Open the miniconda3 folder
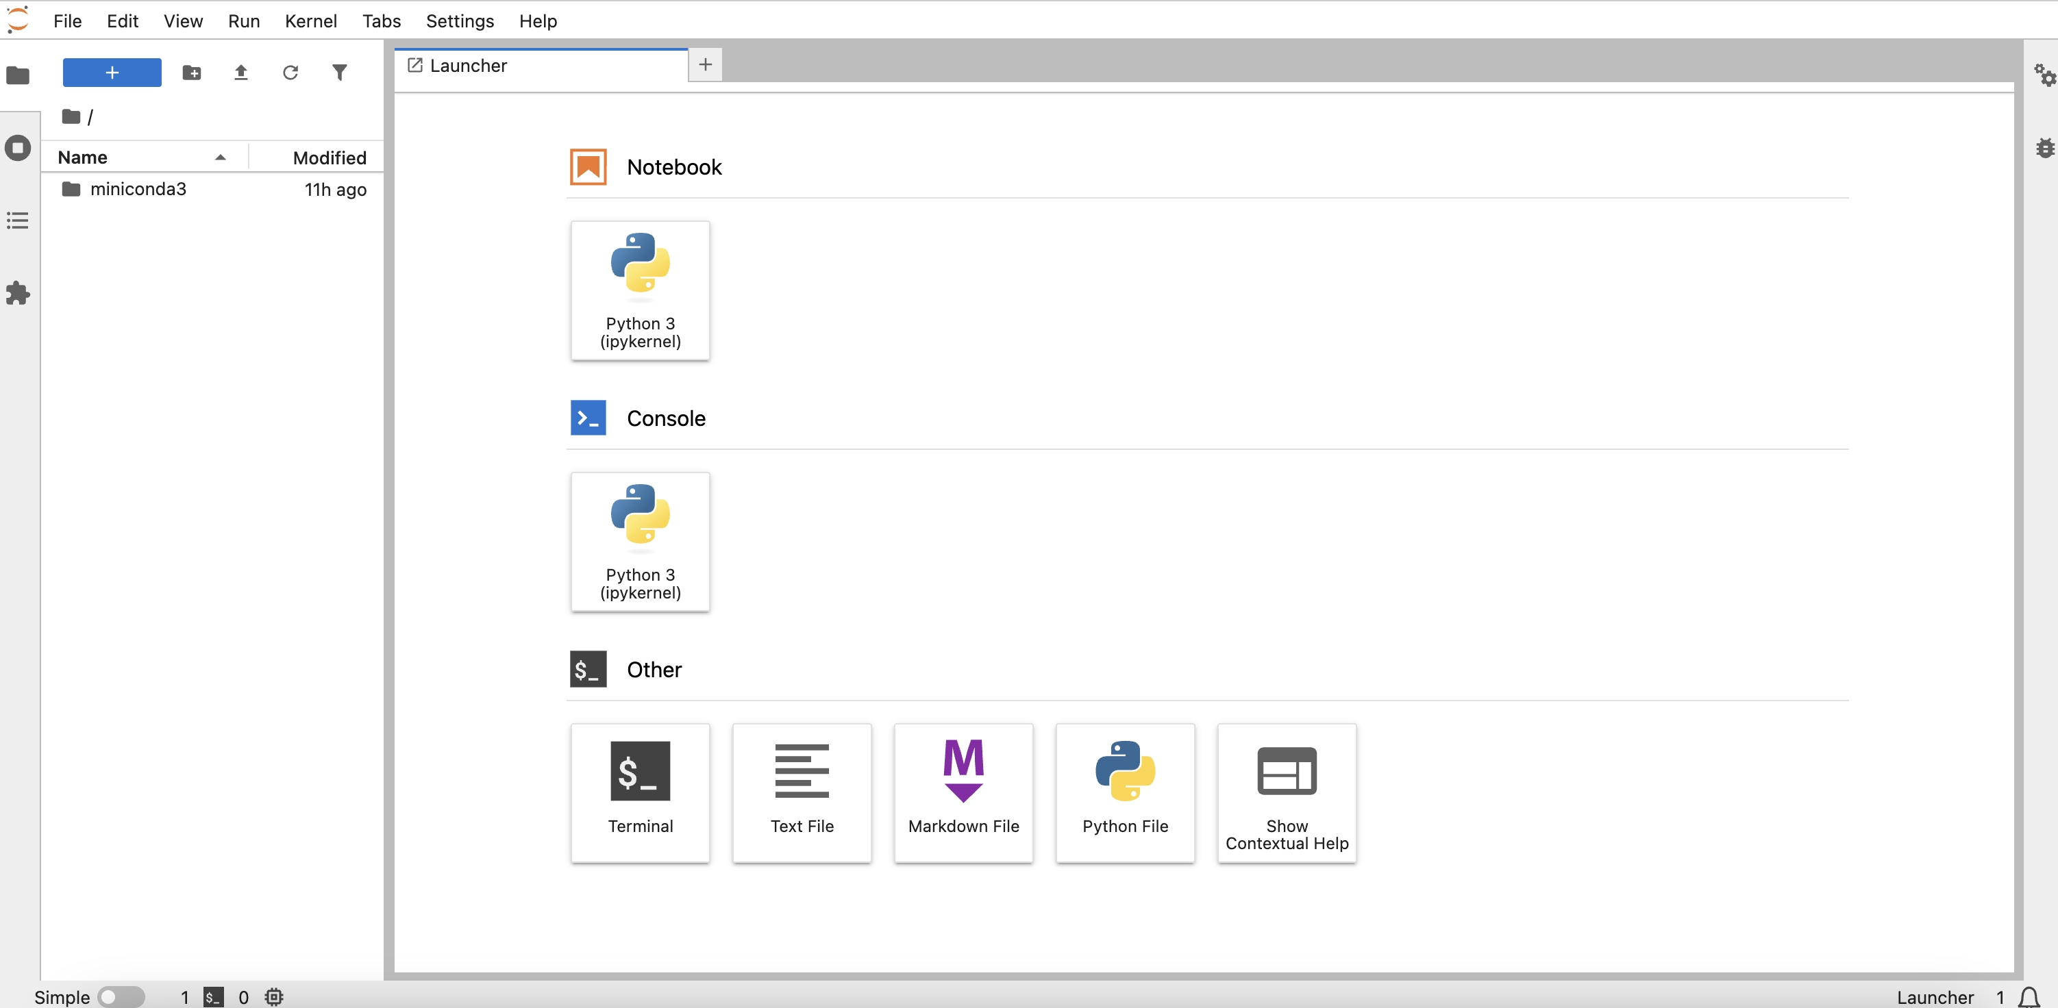Viewport: 2058px width, 1008px height. coord(138,189)
